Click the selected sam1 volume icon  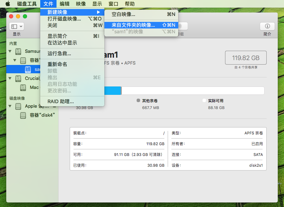(28, 69)
